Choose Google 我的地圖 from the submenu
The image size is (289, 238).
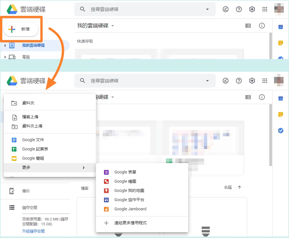(142, 191)
